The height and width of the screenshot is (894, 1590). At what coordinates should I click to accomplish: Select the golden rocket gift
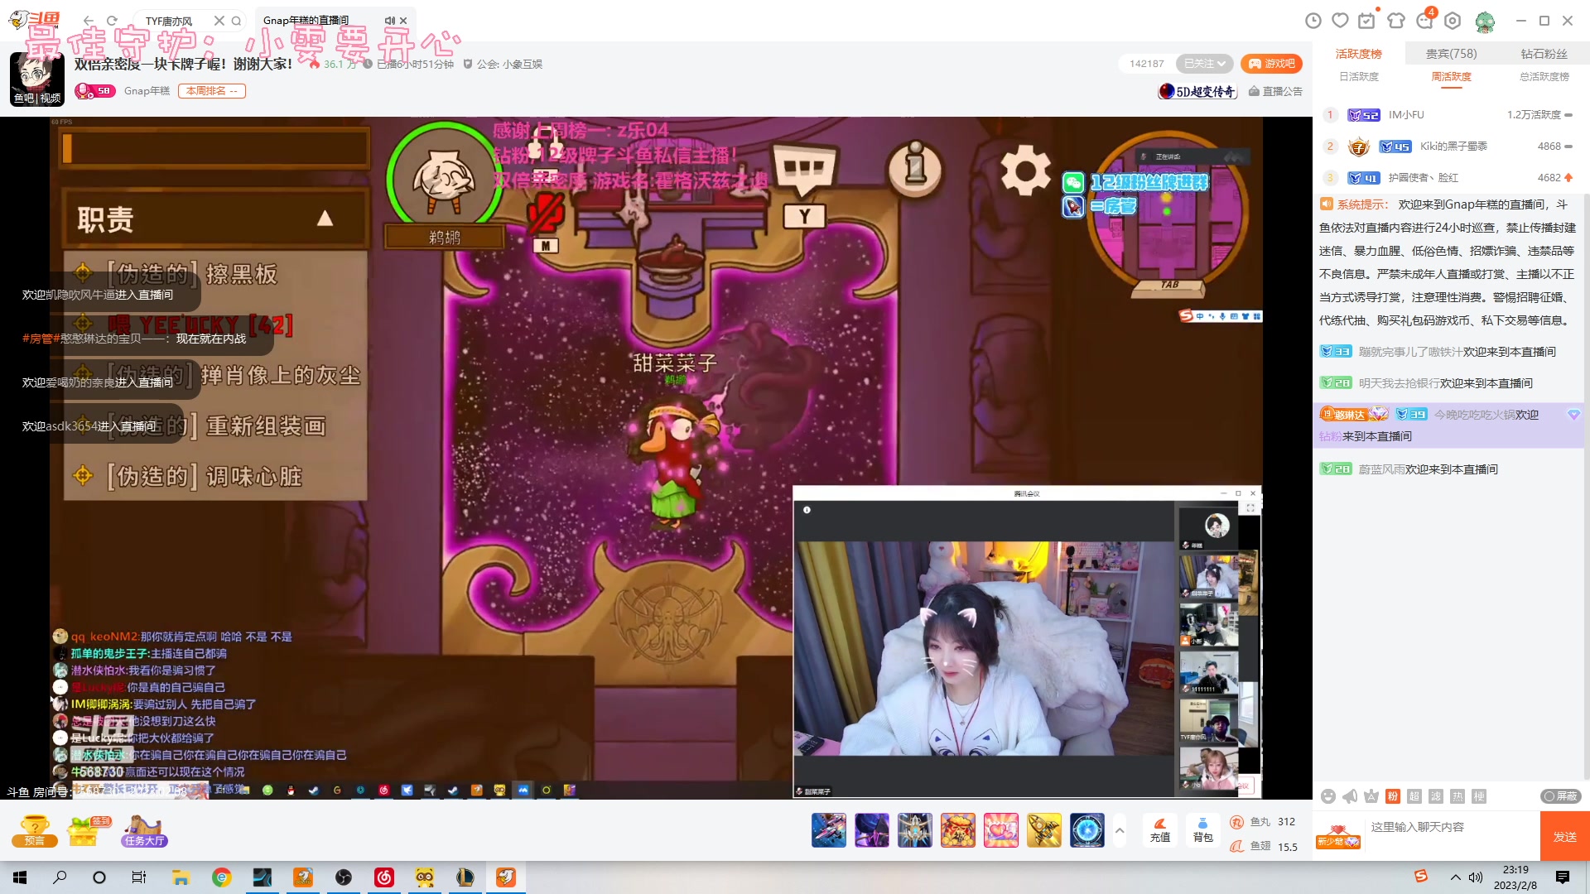point(1043,830)
